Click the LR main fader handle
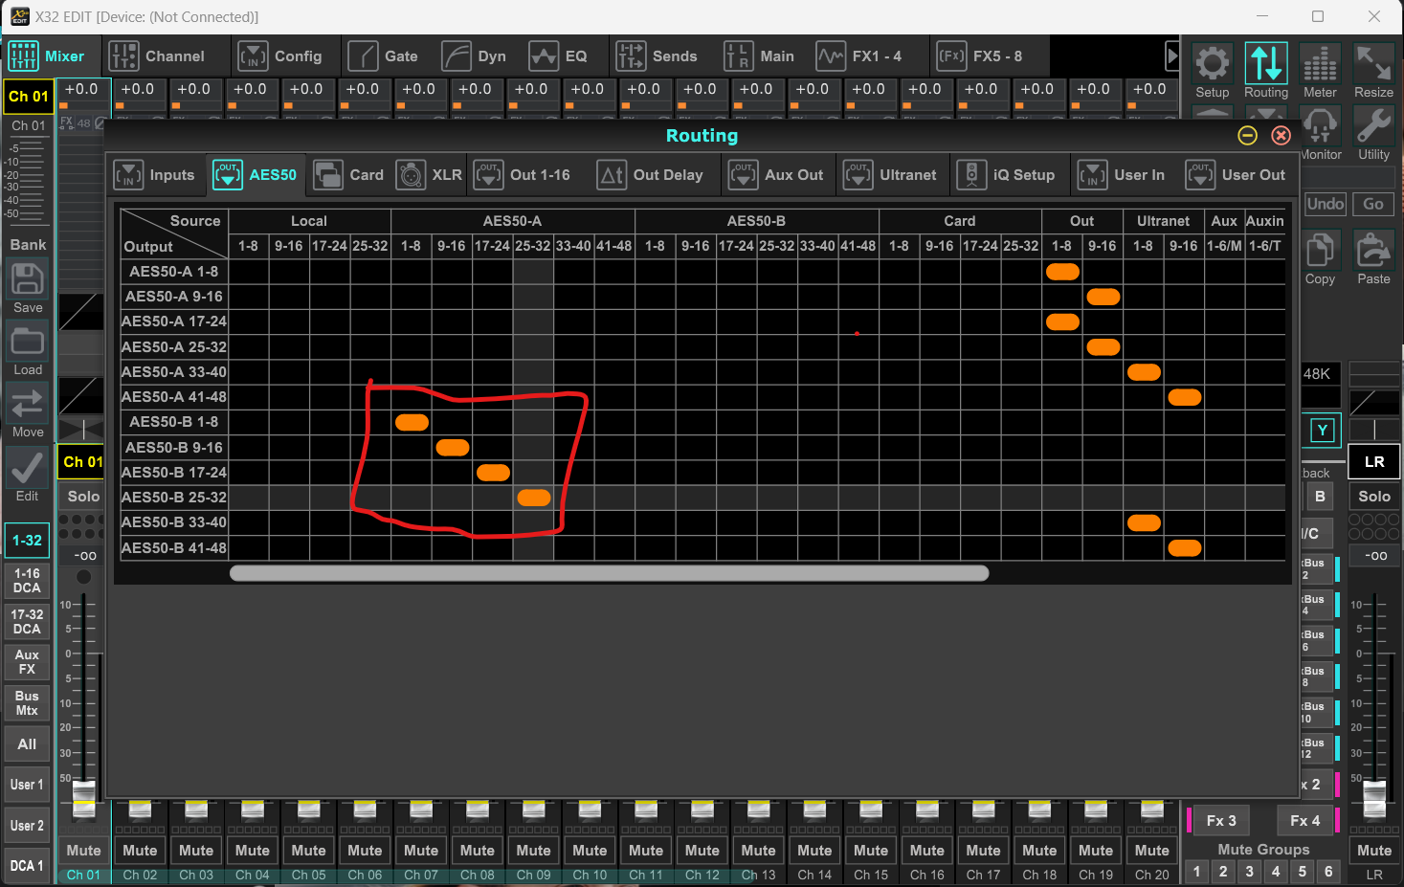Viewport: 1404px width, 887px height. pyautogui.click(x=1374, y=800)
